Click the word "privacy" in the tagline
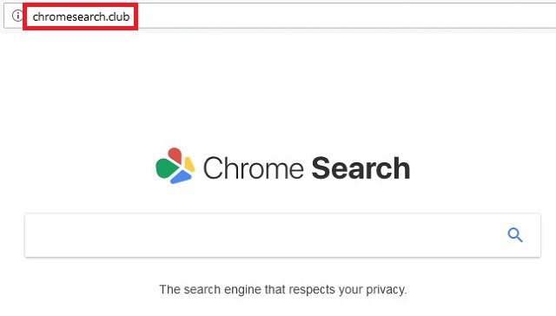This screenshot has width=556, height=316. [x=386, y=289]
